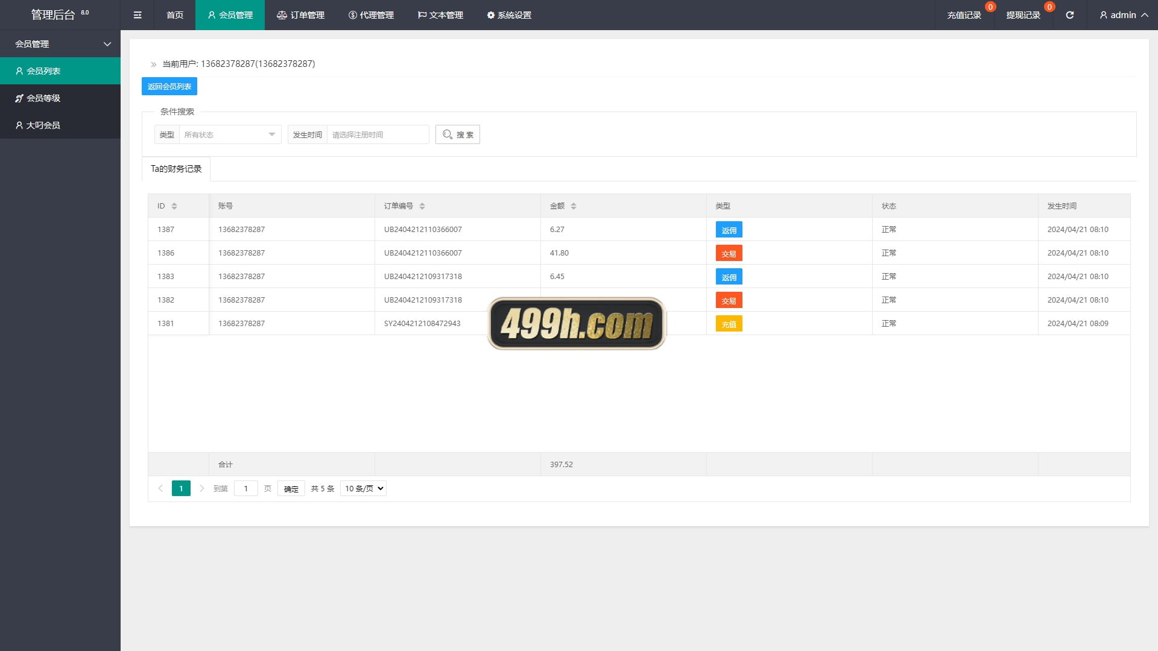Click 充值 tag in row 1381
1158x651 pixels.
tap(729, 324)
